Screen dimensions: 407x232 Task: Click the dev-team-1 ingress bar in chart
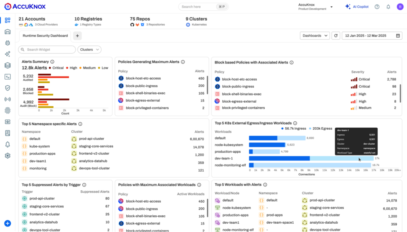(279, 158)
